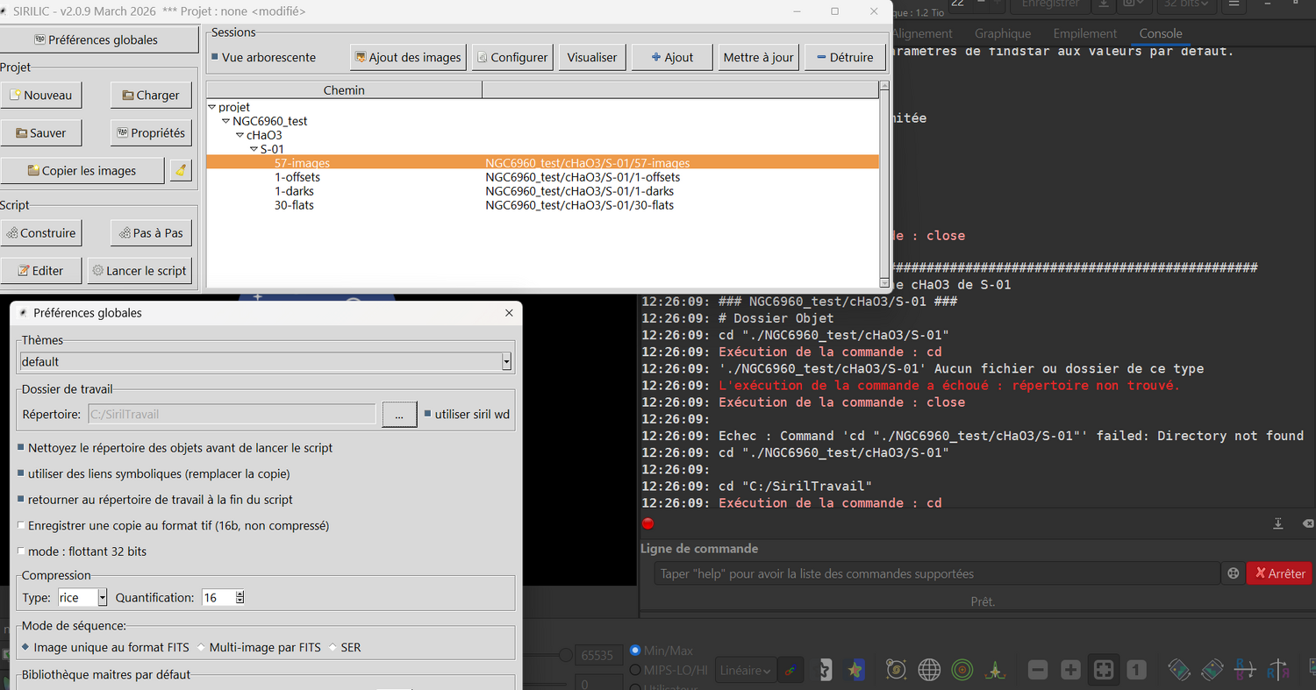Enable 'Enregistrer une copie au format tif'
Viewport: 1316px width, 690px height.
[22, 525]
